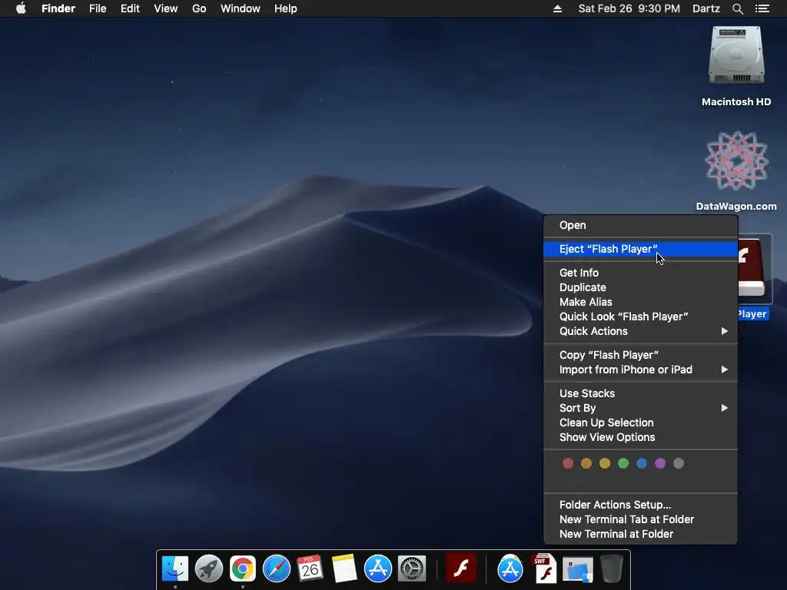The height and width of the screenshot is (590, 787).
Task: Choose Eject "Flash Player"
Action: [640, 249]
